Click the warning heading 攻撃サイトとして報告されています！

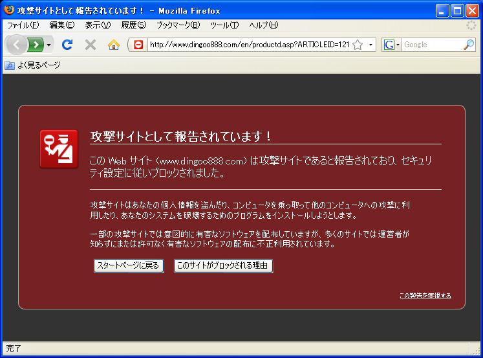[x=181, y=137]
